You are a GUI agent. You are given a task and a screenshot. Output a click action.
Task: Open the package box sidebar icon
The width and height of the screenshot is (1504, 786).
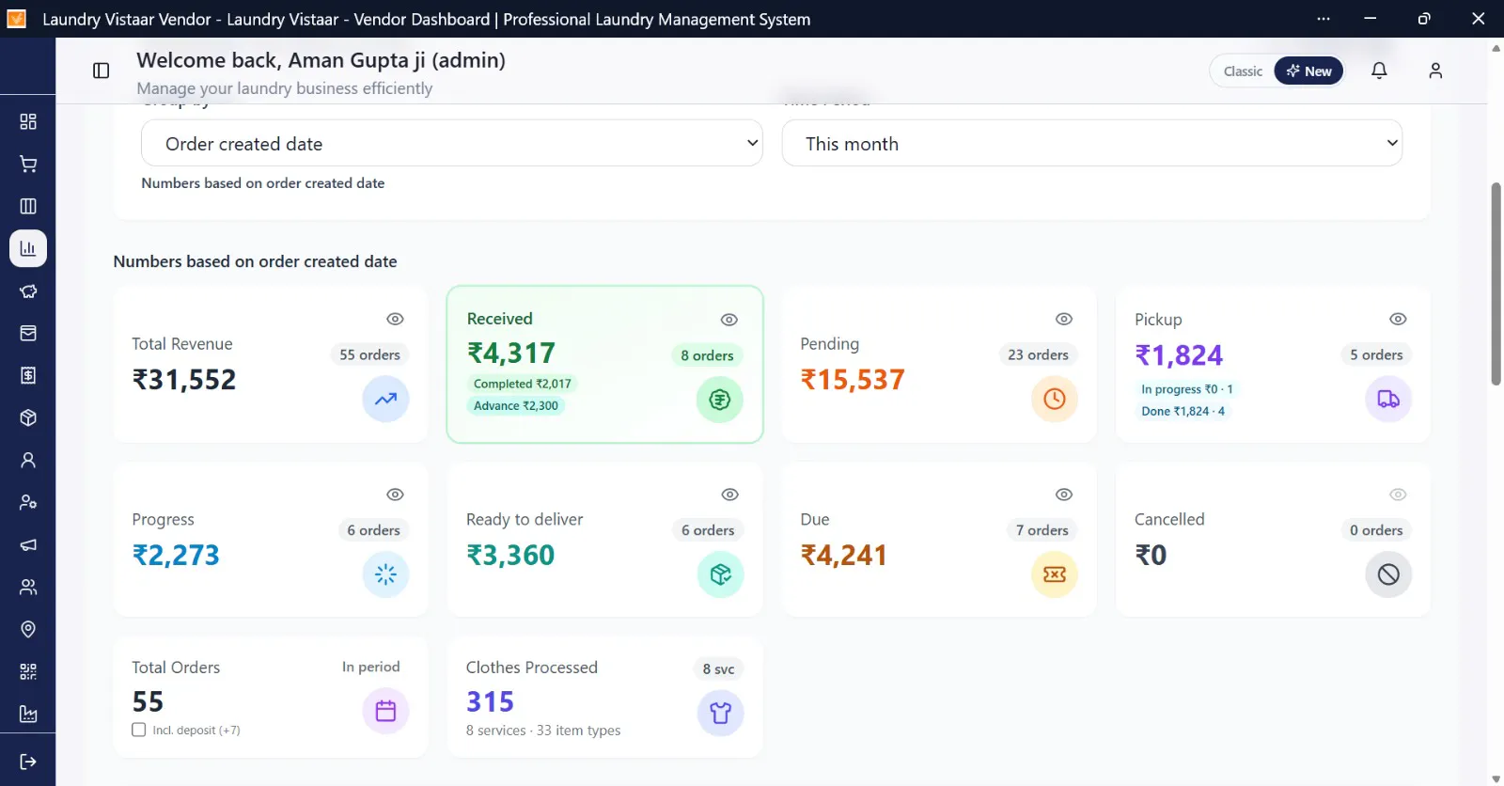28,417
